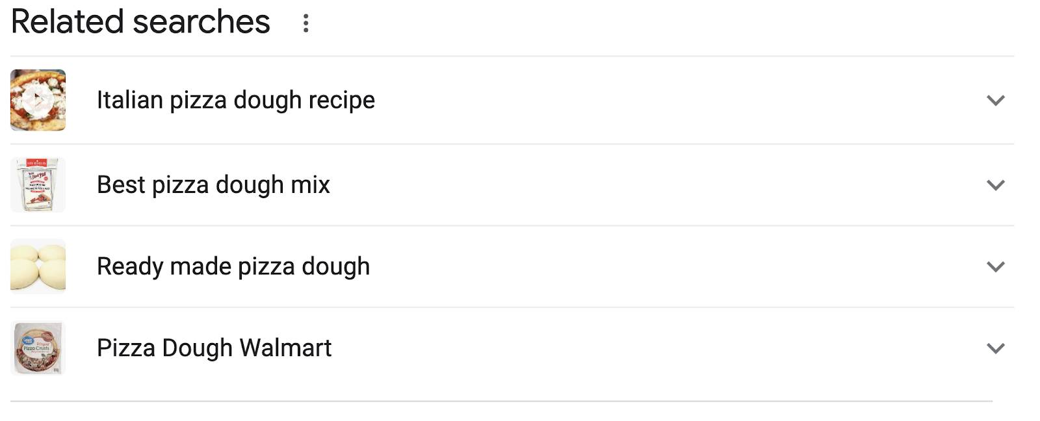Click the Best pizza dough mix link

[213, 185]
